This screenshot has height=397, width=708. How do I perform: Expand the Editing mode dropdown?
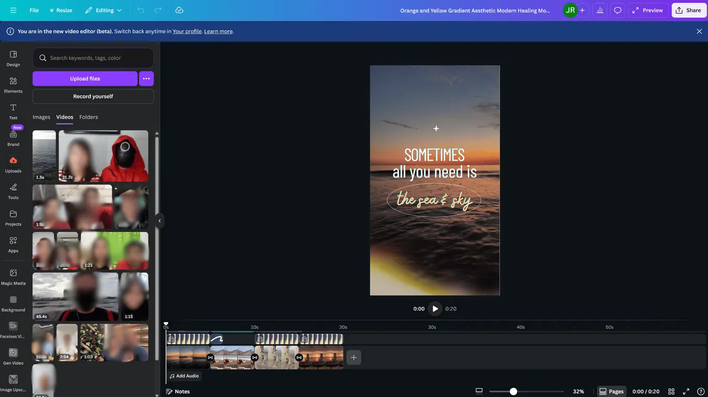coord(104,10)
